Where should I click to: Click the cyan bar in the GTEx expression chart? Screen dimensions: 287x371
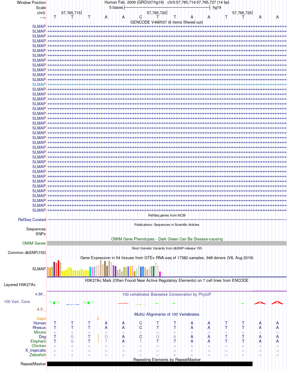[x=90, y=272]
